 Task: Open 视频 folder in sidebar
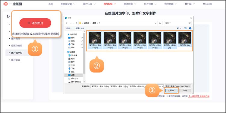click(x=71, y=59)
